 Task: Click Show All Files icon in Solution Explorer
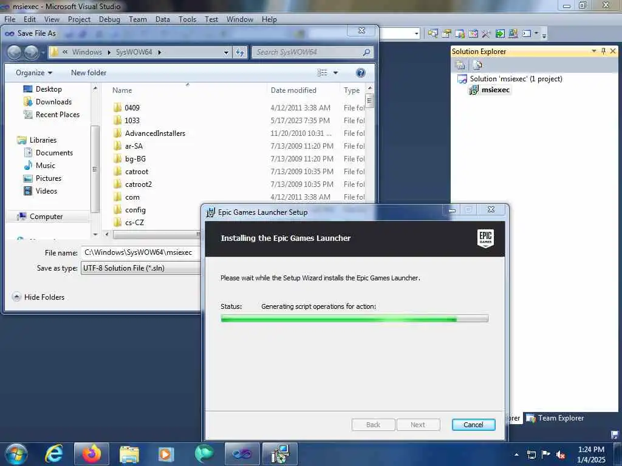tap(477, 64)
